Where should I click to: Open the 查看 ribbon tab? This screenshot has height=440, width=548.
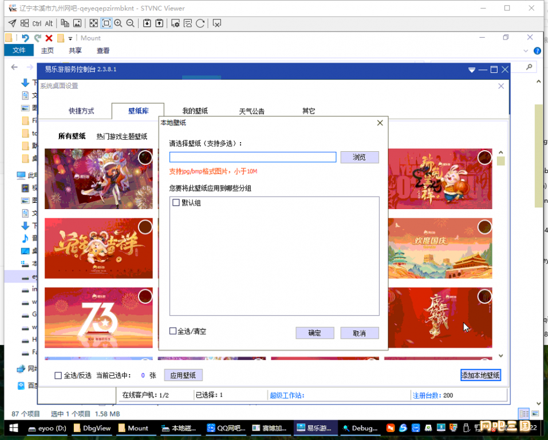coord(102,51)
